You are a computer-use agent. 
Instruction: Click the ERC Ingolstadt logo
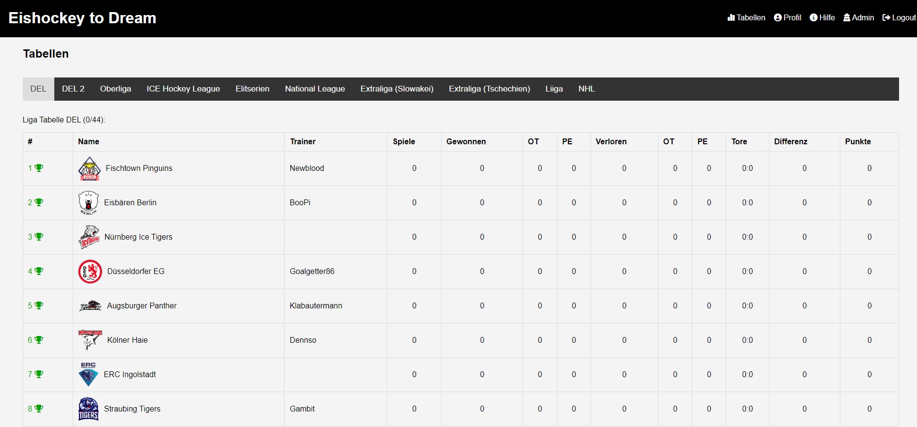88,375
